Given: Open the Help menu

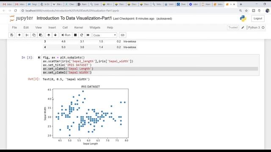Looking at the screenshot, I should pyautogui.click(x=110, y=27).
